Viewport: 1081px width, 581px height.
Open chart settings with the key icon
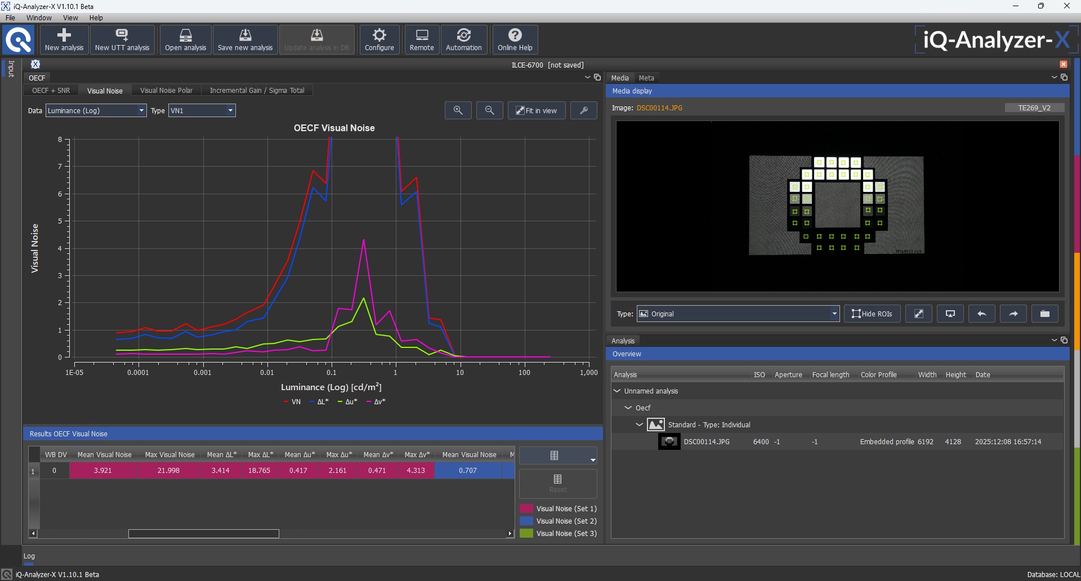coord(584,110)
